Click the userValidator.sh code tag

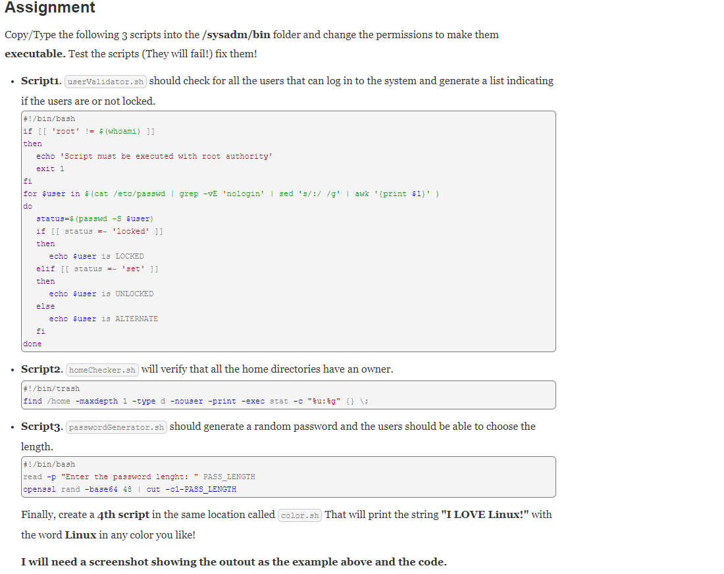pos(106,82)
